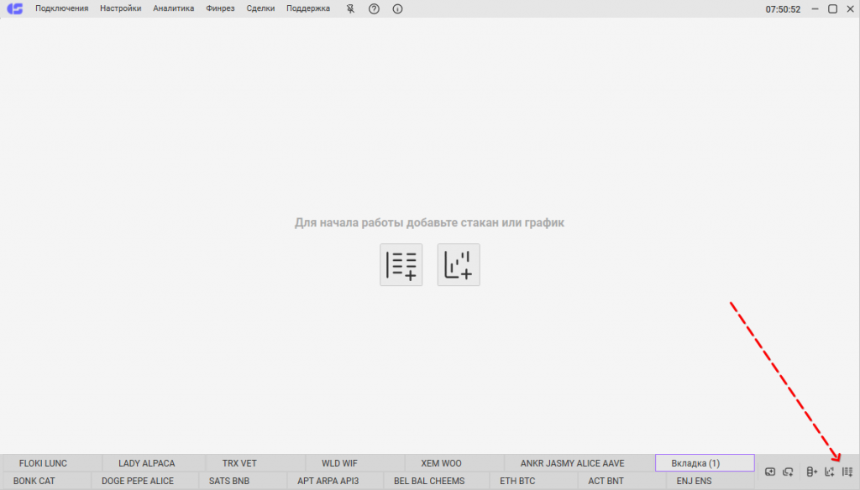Screen dimensions: 860x490
Task: Open the Финрез menu
Action: (x=220, y=8)
